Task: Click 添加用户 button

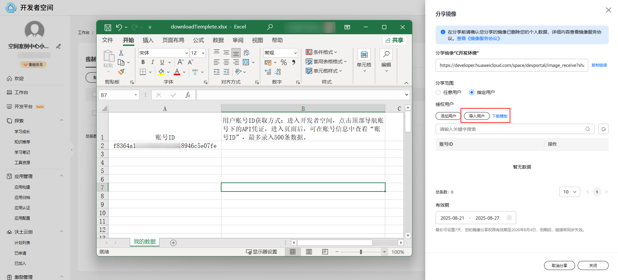Action: pyautogui.click(x=448, y=116)
